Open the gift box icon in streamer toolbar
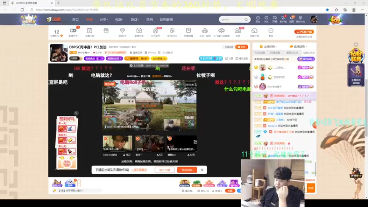The width and height of the screenshot is (368, 207). (x=106, y=30)
